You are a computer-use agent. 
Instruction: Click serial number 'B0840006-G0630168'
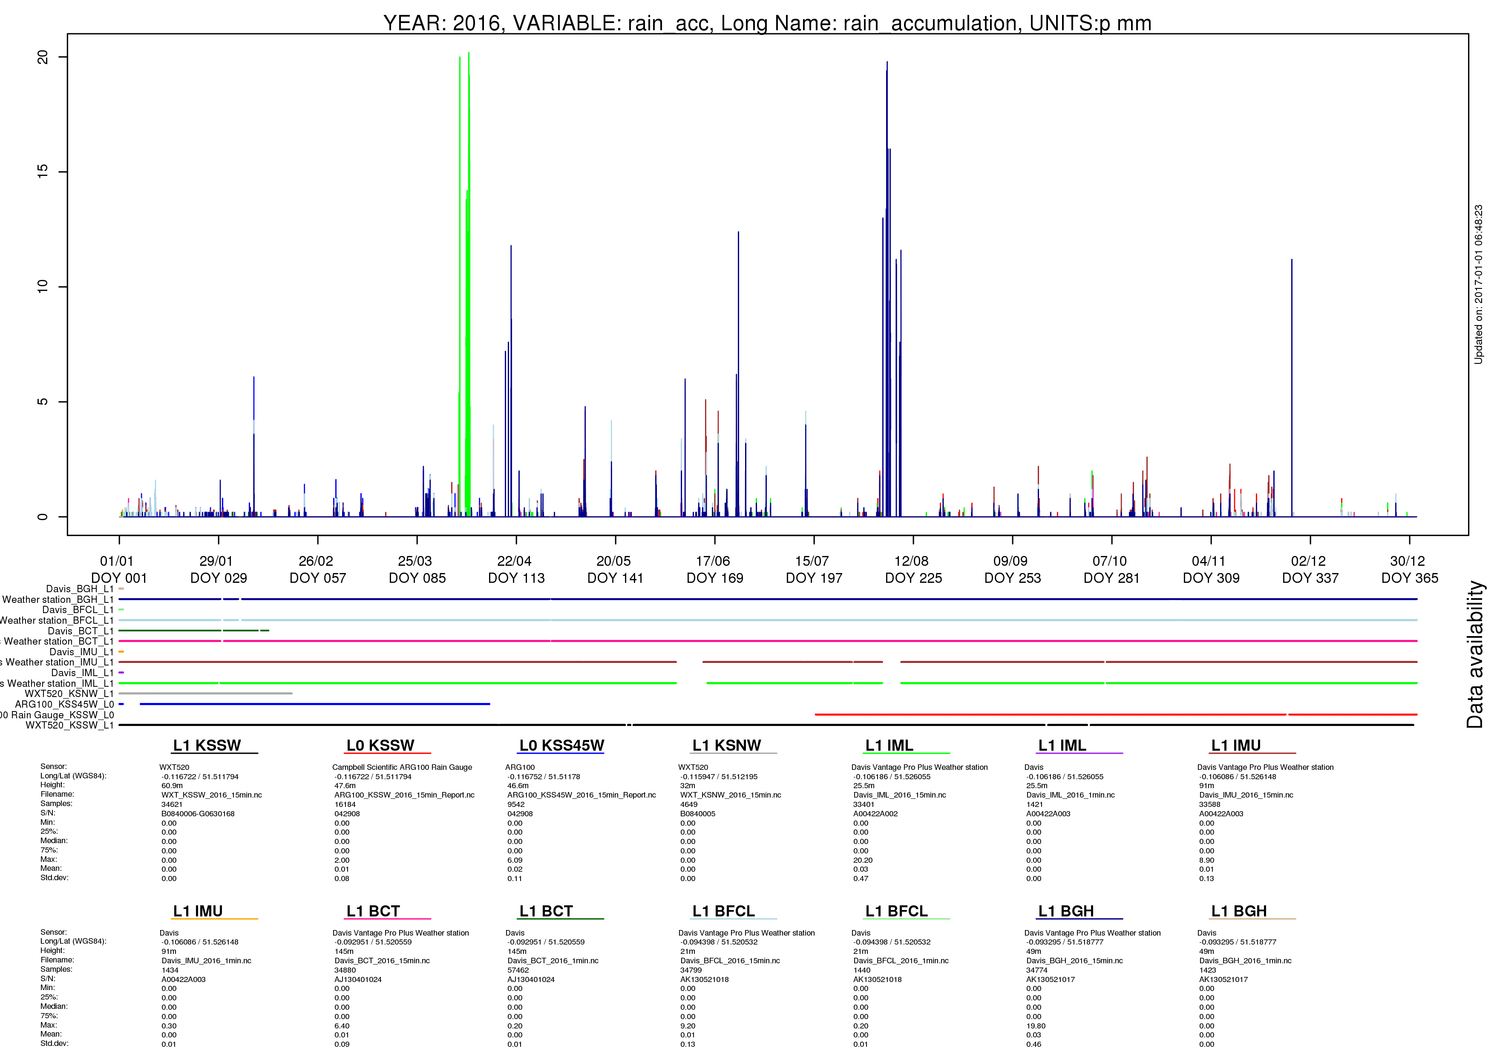[x=198, y=814]
